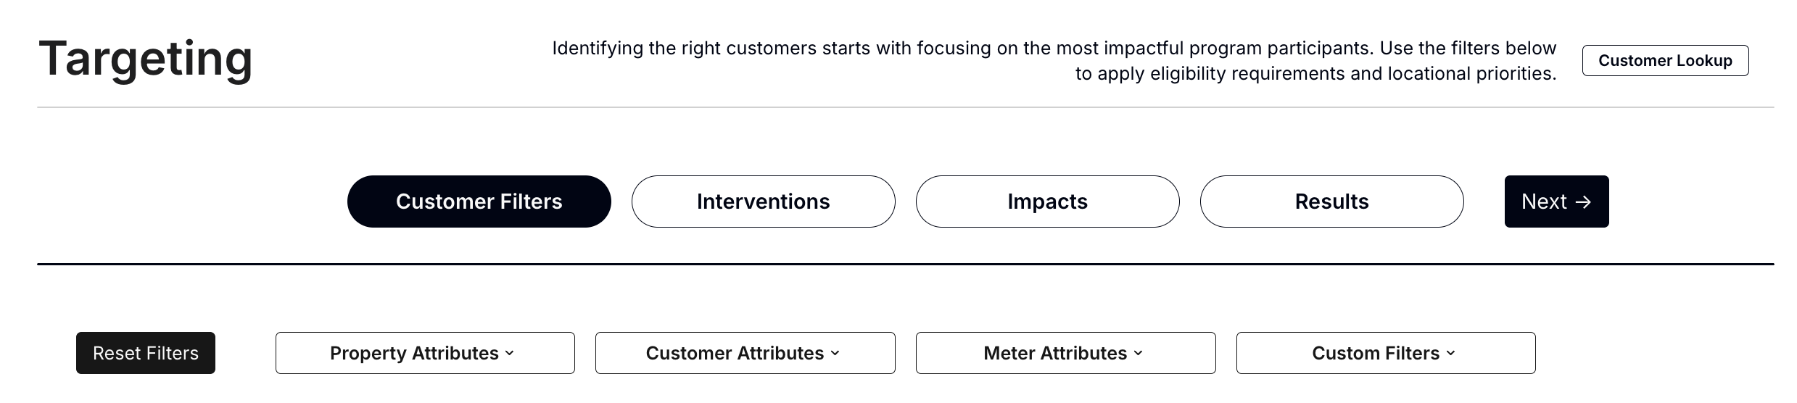Open the Results tab
Screen dimensions: 1797x403
coord(1331,201)
